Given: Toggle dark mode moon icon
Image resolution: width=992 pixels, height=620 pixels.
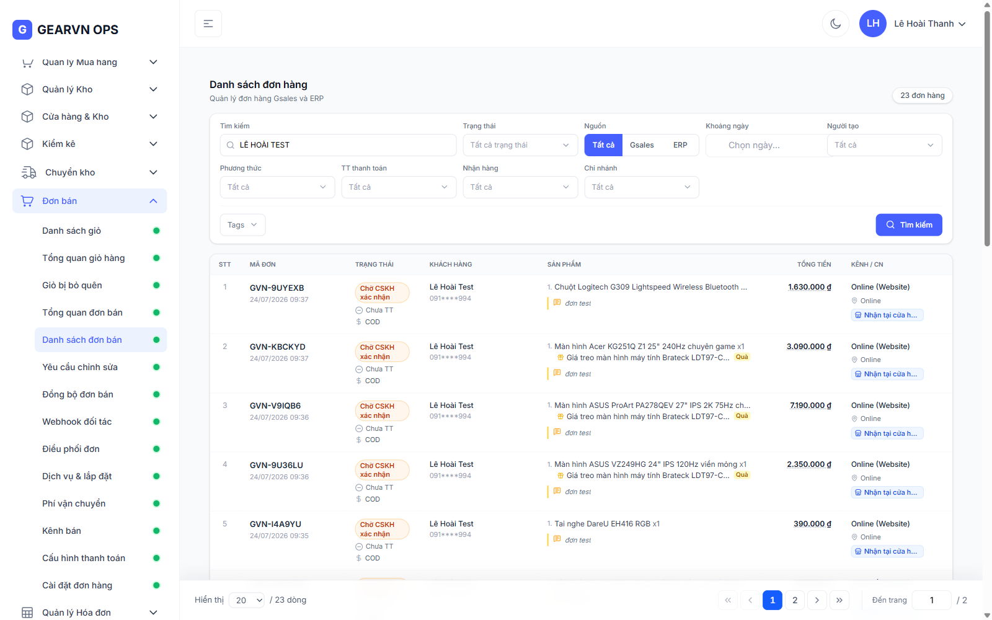Looking at the screenshot, I should click(x=835, y=24).
